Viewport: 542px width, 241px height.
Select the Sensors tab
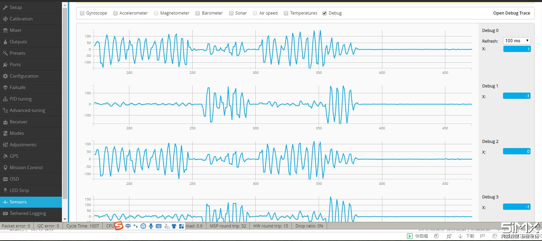coord(31,202)
